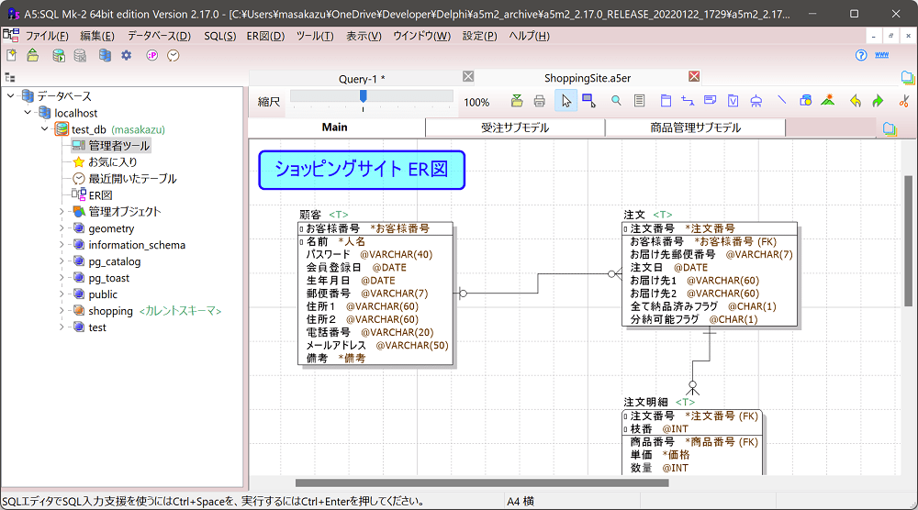Viewport: 918px width, 510px height.
Task: Click the cascade windows icon beside file tabs
Action: (908, 77)
